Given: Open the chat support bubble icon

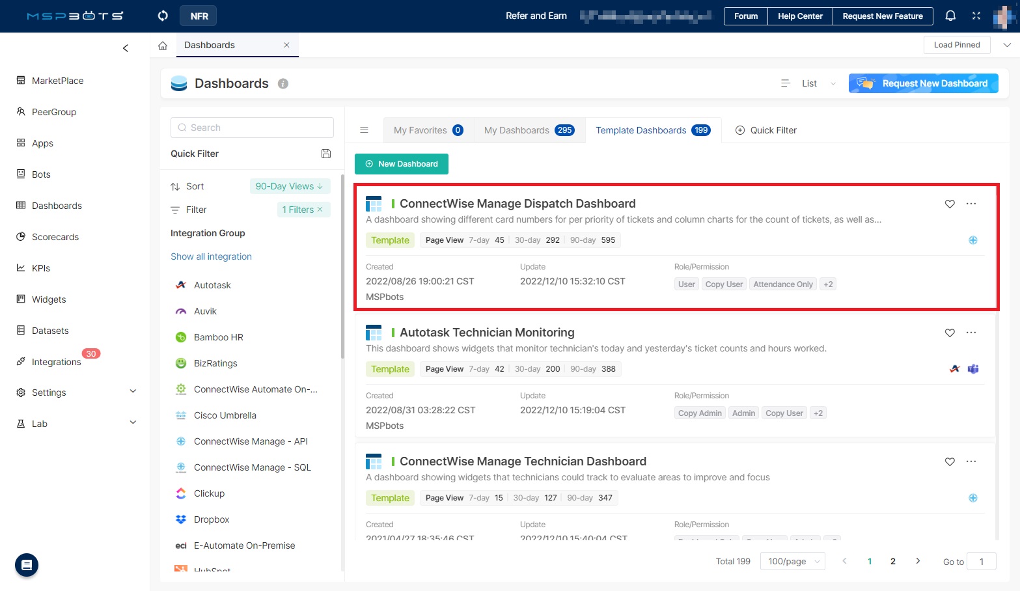Looking at the screenshot, I should click(x=27, y=565).
